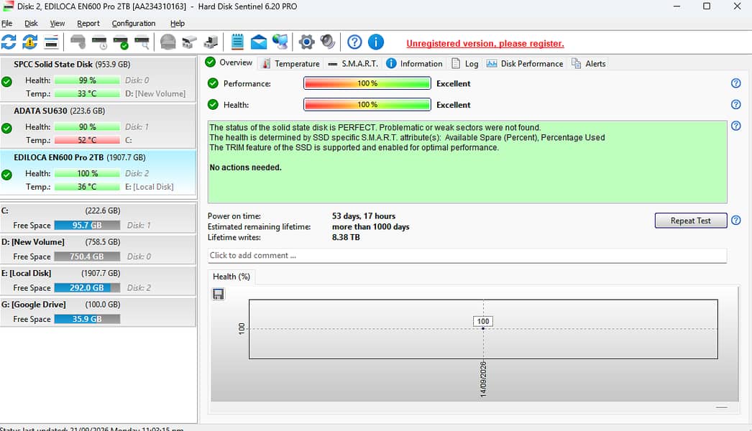Click the 'No actions needed.' text

point(246,167)
